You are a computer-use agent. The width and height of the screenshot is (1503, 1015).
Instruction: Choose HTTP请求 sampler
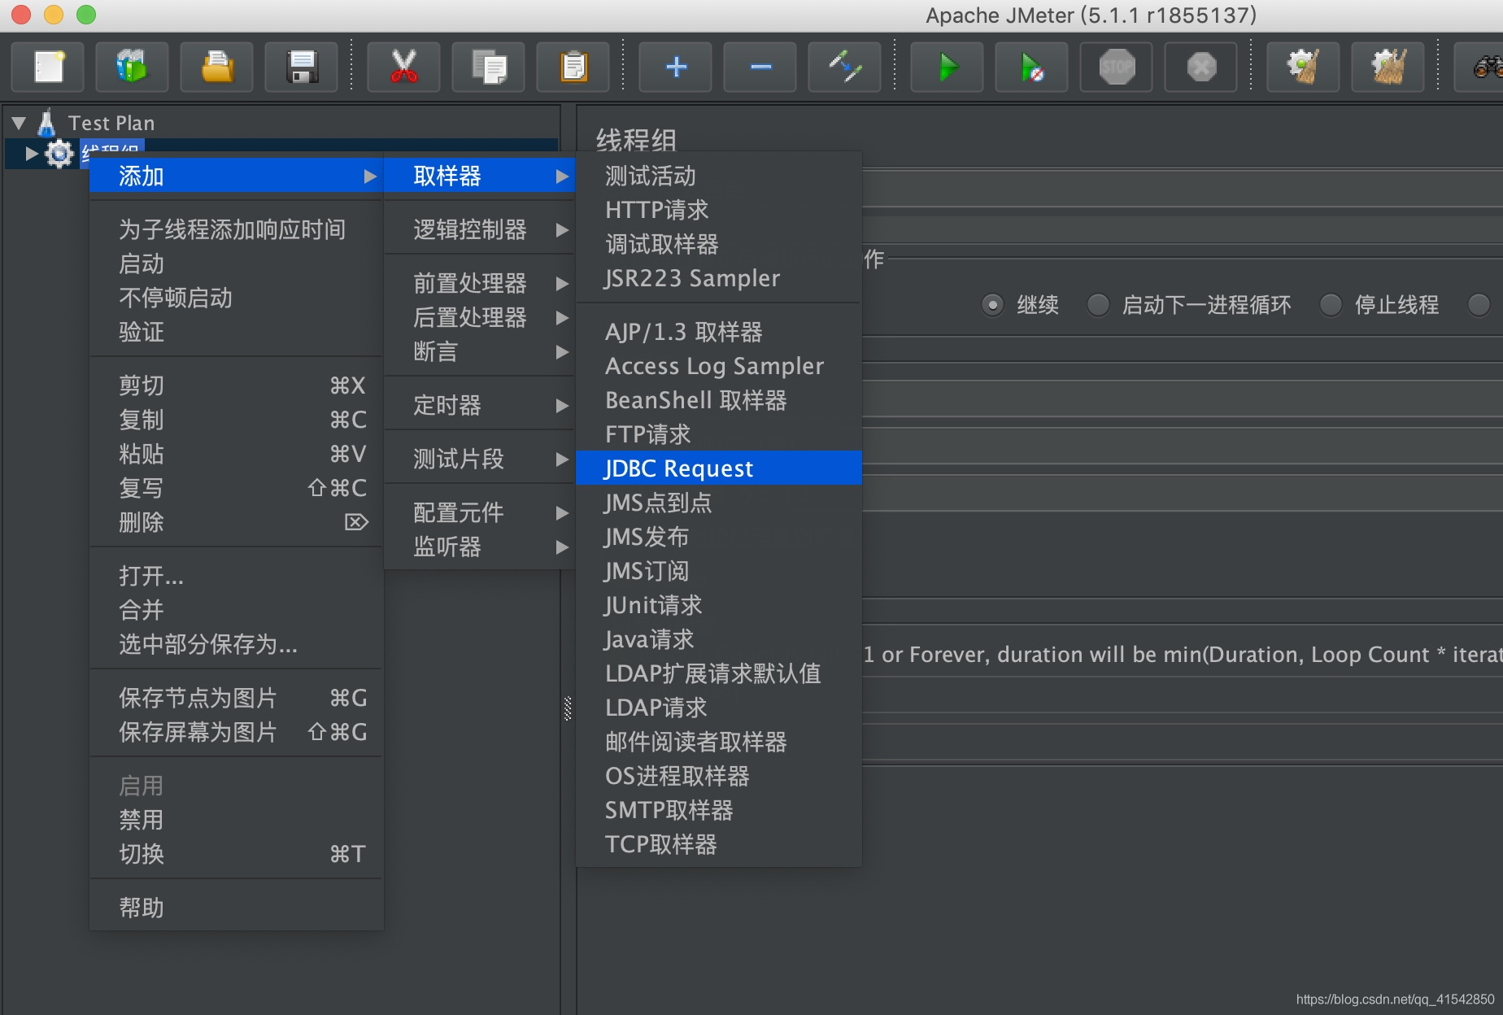pyautogui.click(x=719, y=210)
